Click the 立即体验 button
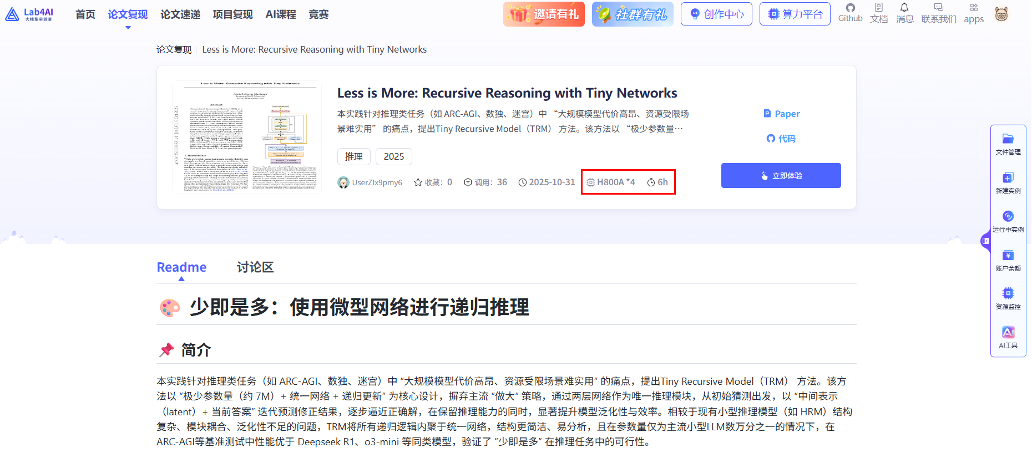Image resolution: width=1032 pixels, height=458 pixels. pyautogui.click(x=781, y=176)
